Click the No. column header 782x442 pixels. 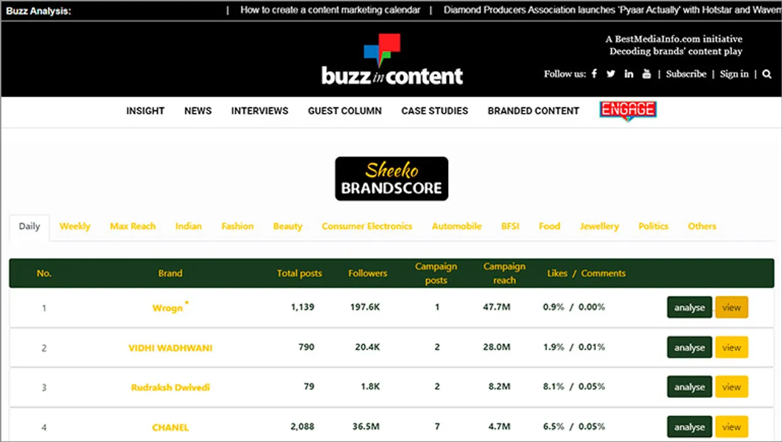tap(44, 273)
